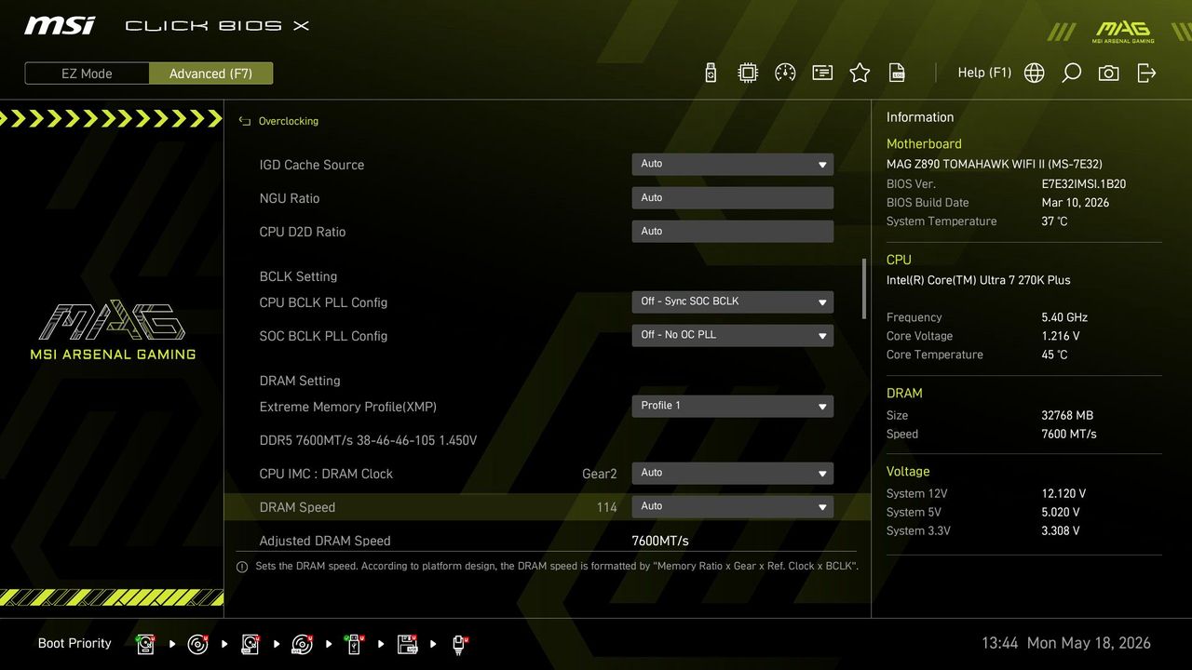The image size is (1192, 670).
Task: Click the Gear2 value text
Action: pyautogui.click(x=600, y=474)
